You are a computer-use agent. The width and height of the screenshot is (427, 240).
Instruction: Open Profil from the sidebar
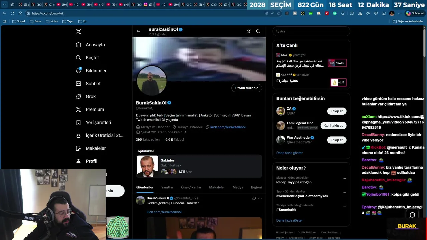click(x=87, y=161)
